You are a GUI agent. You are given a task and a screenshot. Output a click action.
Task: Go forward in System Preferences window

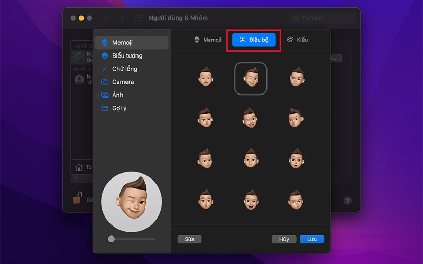122,18
